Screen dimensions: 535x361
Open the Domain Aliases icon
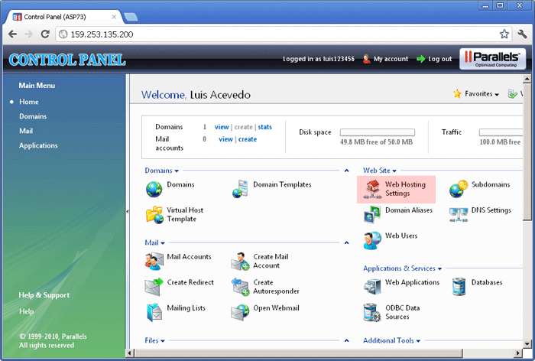(x=373, y=214)
